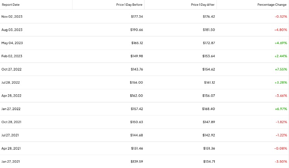The image size is (289, 168).
Task: Click the -1.82% percentage change cell
Action: click(x=281, y=122)
